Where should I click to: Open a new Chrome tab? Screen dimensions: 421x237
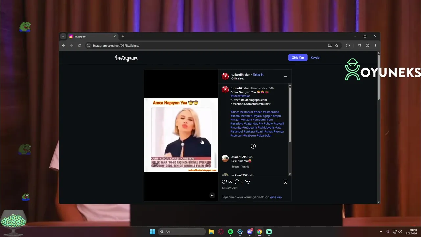click(x=123, y=36)
